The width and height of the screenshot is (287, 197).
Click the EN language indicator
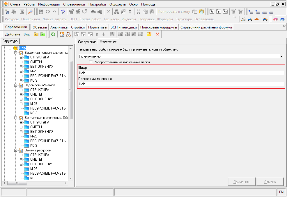pos(281,192)
